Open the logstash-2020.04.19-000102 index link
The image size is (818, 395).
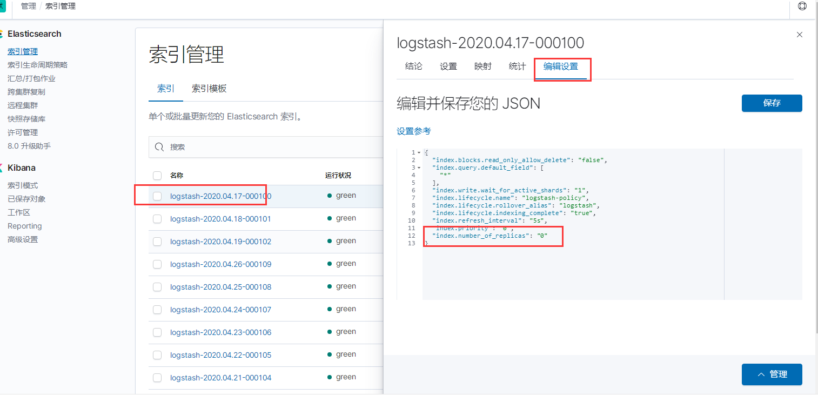220,242
